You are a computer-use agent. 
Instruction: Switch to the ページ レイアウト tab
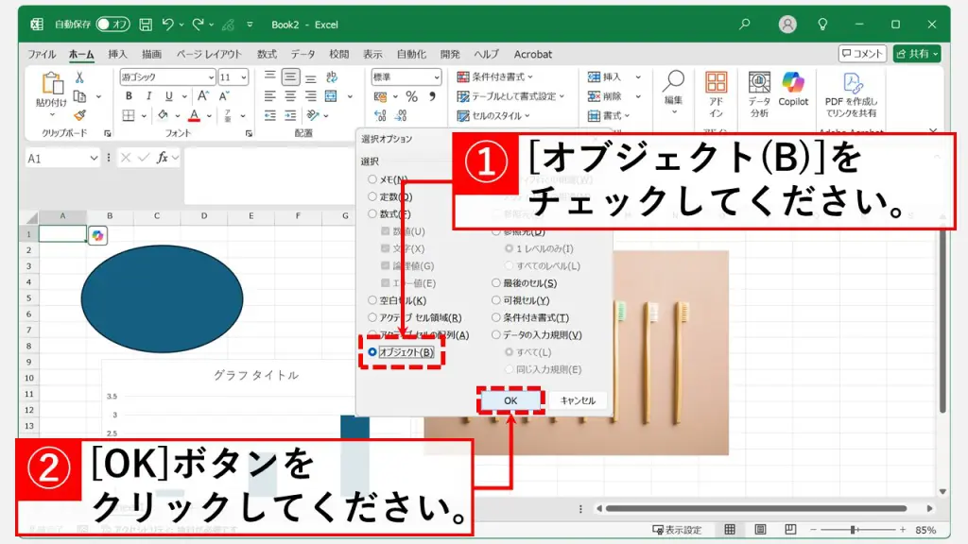(209, 54)
